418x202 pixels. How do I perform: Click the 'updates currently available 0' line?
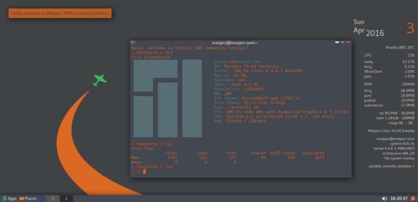coord(391,166)
